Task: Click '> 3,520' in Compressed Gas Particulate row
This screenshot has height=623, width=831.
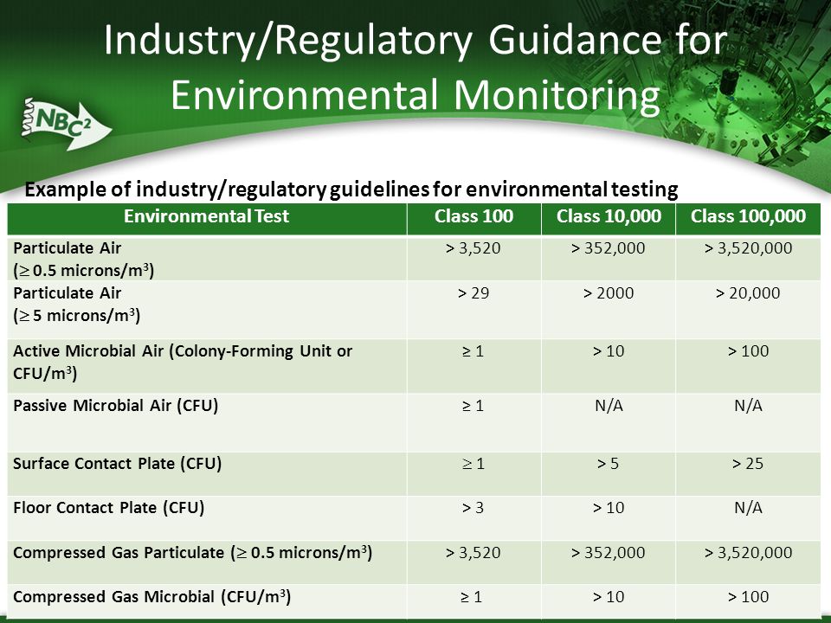Action: click(473, 553)
